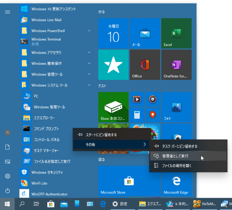Click the Power button in Start sidebar
This screenshot has height=210, width=232.
click(8, 191)
